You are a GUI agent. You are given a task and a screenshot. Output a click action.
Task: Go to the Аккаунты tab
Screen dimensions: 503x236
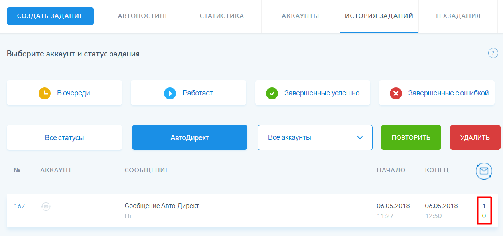pos(300,16)
